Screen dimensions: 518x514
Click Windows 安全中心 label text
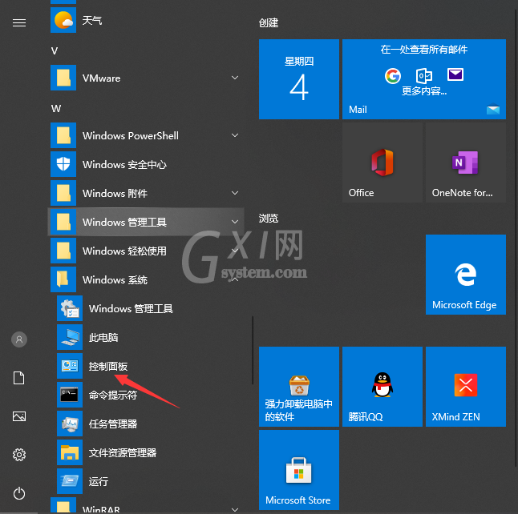pos(124,164)
